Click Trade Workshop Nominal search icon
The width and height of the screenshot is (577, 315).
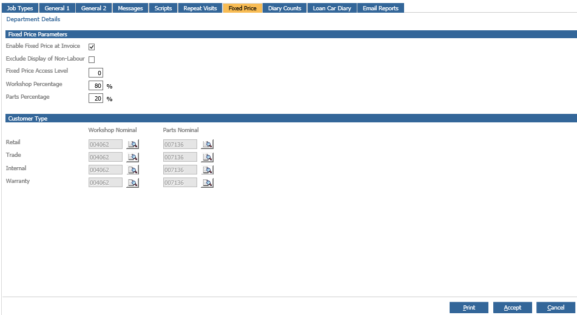[x=132, y=157]
